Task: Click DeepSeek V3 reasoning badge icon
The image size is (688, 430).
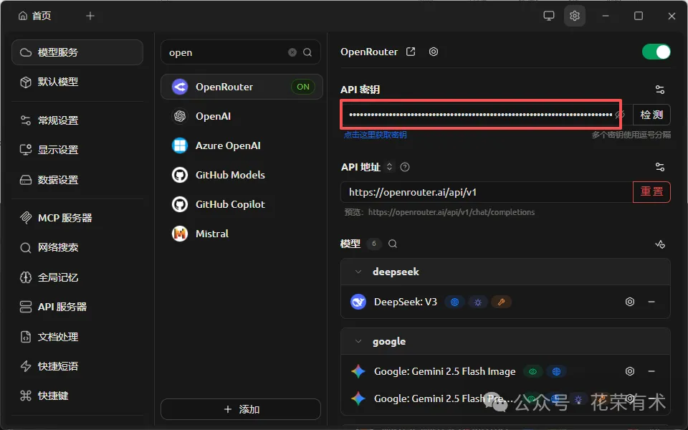Action: (x=478, y=302)
